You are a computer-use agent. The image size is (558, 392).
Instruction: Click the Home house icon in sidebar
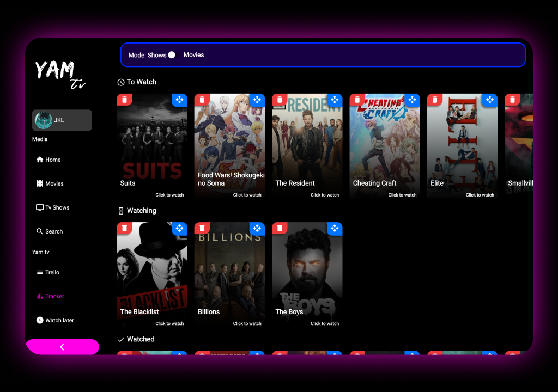(x=40, y=160)
